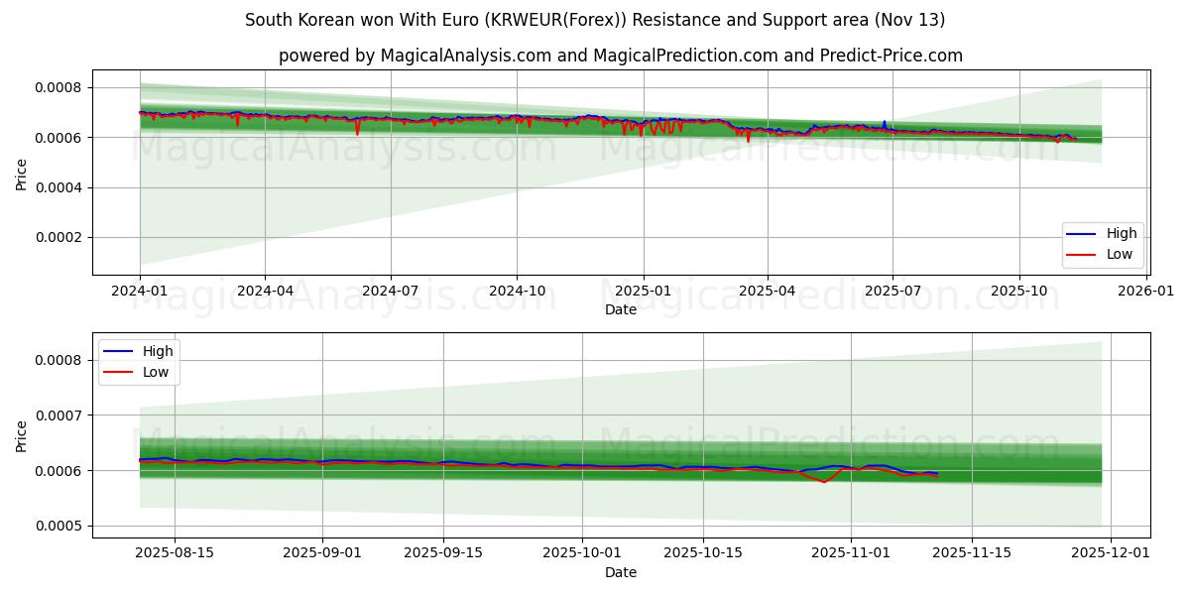1190x595 pixels.
Task: Click the Low label in bottom legend
Action: (155, 369)
